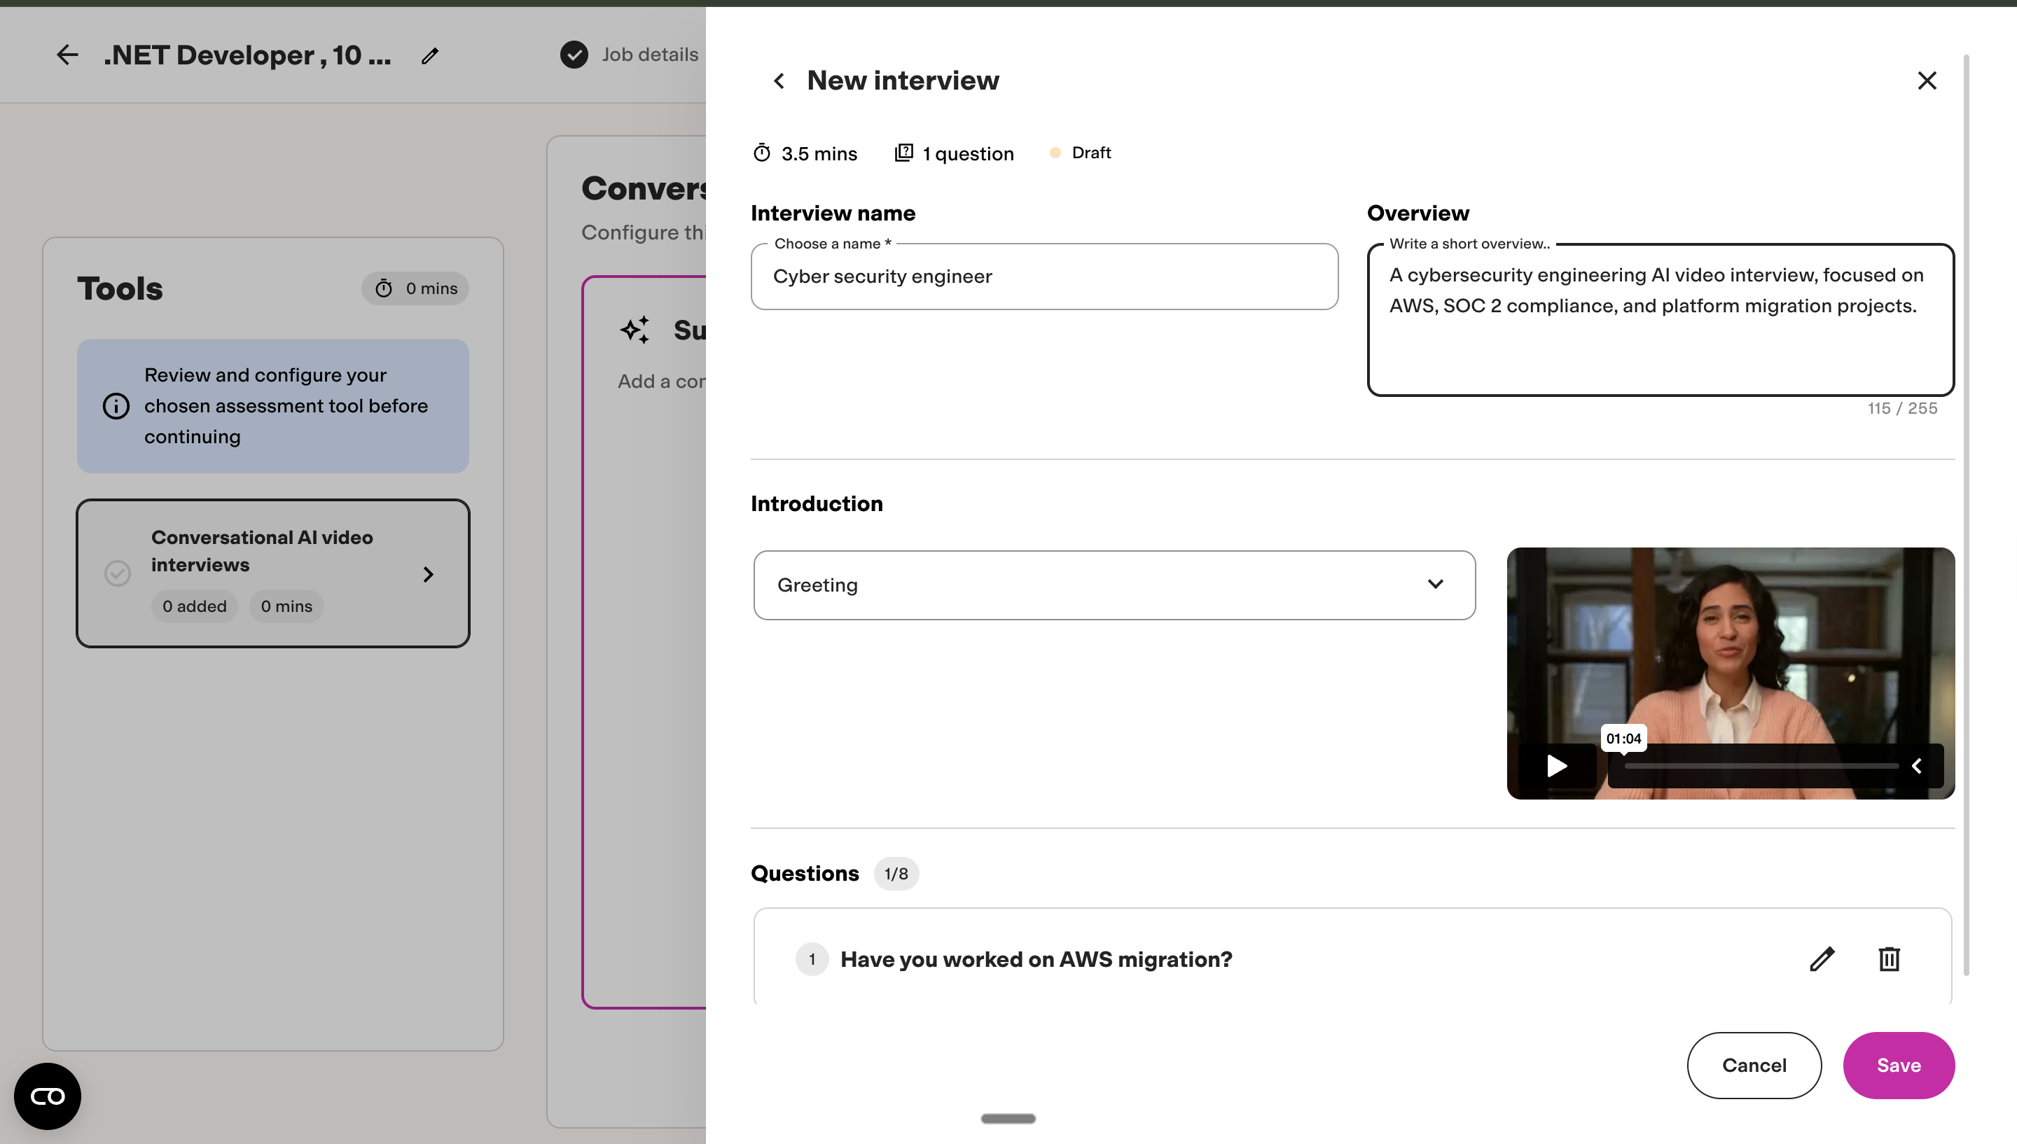Click the bottom drag handle bar

[x=1008, y=1118]
